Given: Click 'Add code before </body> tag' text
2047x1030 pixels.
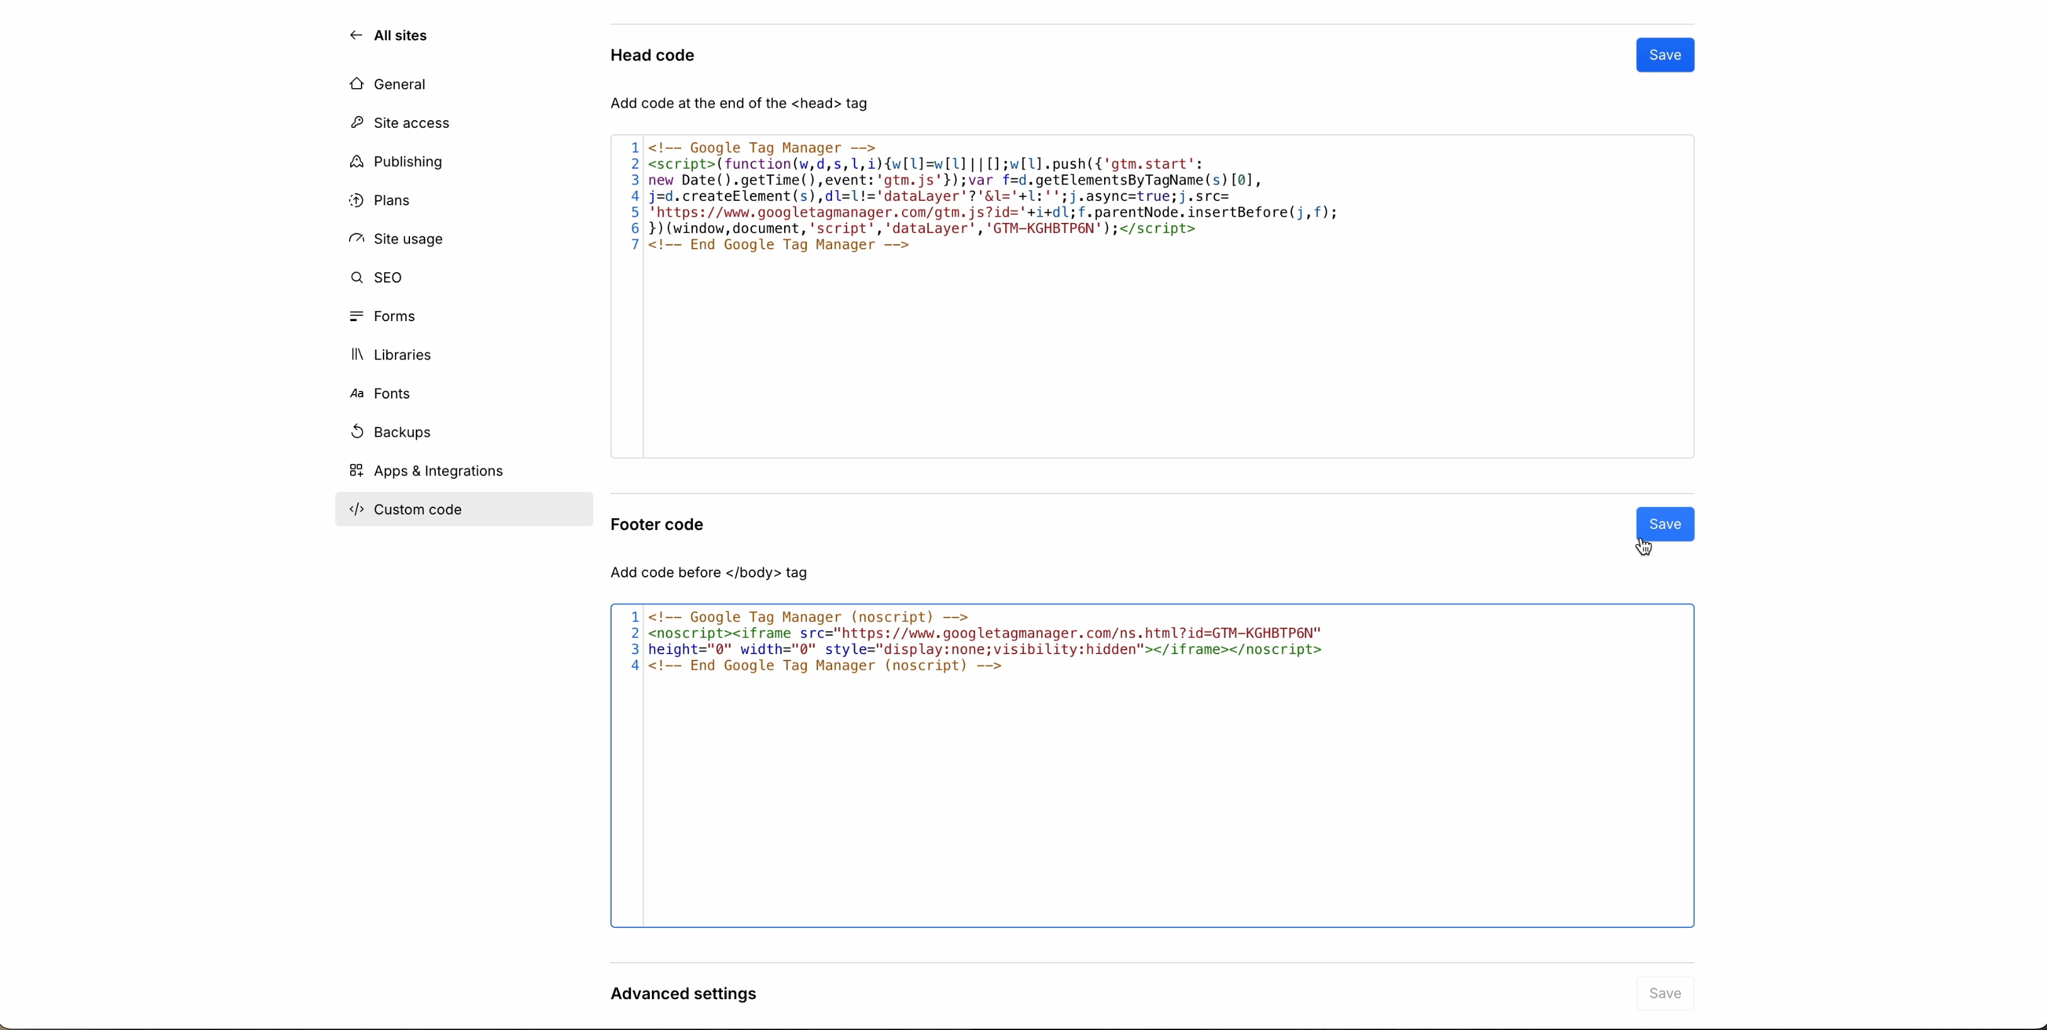Looking at the screenshot, I should coord(709,572).
